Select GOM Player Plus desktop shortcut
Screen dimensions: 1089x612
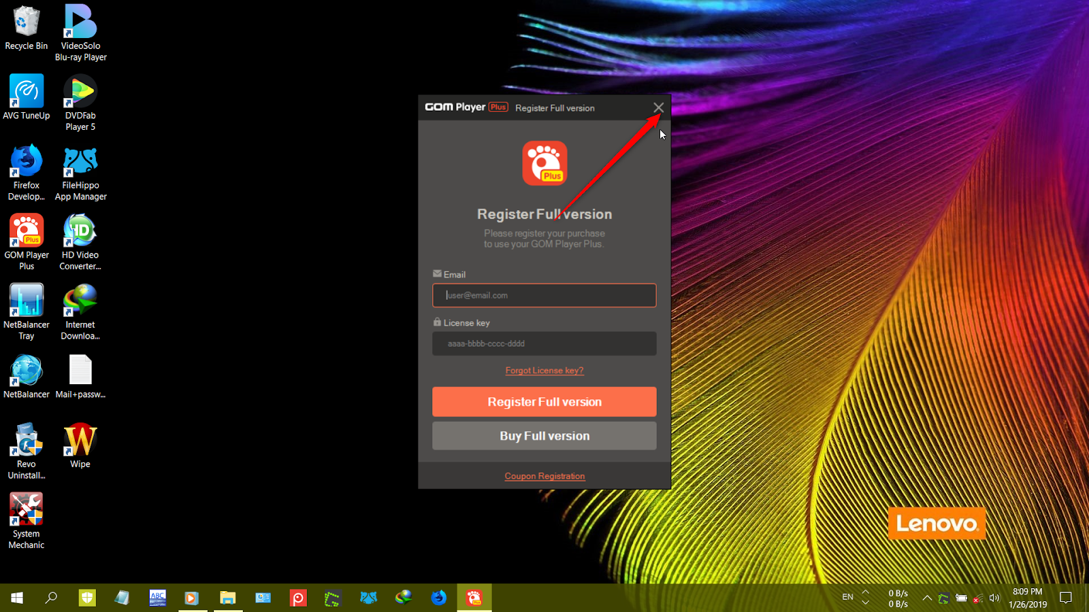(x=27, y=242)
